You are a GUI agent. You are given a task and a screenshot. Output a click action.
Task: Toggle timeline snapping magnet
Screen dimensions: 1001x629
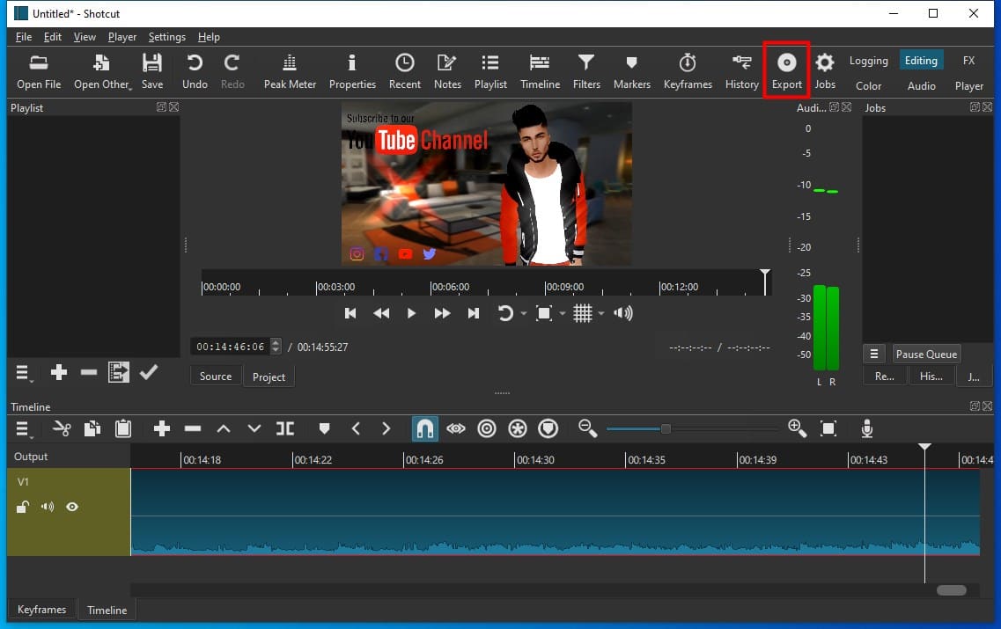pos(424,428)
